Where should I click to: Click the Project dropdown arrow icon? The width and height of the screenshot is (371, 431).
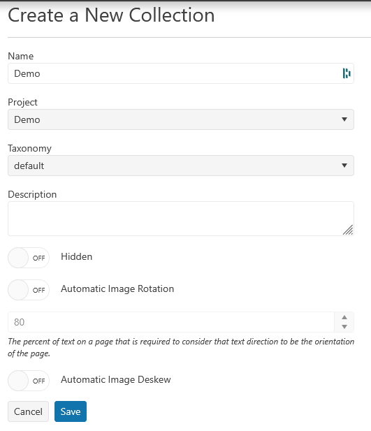344,119
